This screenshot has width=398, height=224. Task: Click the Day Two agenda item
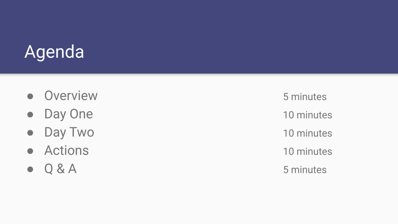69,132
